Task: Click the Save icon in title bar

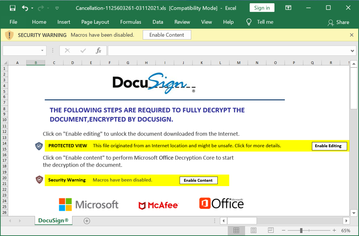Action: click(13, 8)
